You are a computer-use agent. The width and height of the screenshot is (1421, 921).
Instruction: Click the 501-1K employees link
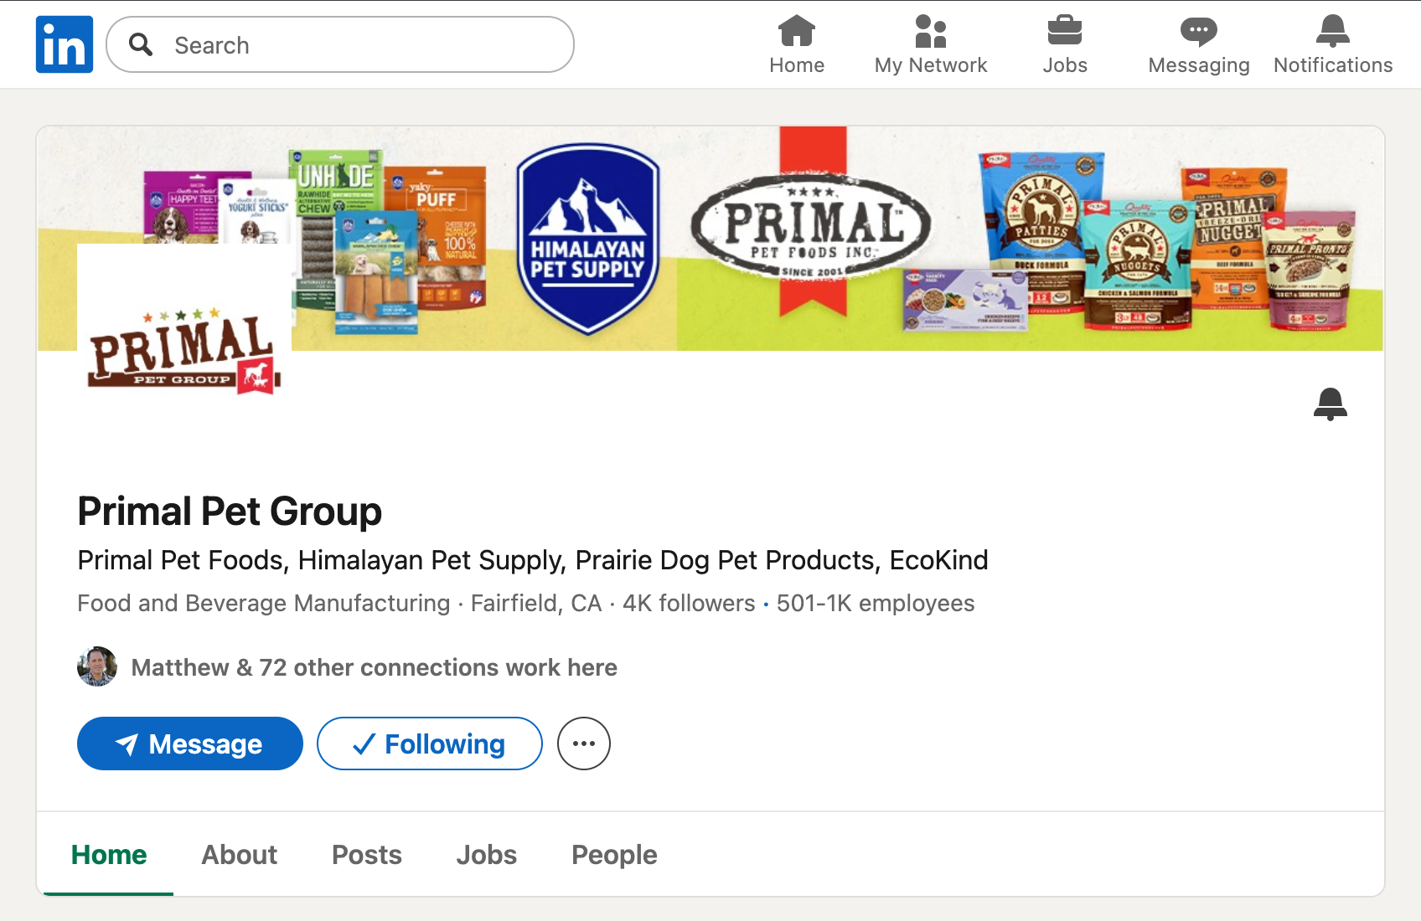tap(876, 604)
